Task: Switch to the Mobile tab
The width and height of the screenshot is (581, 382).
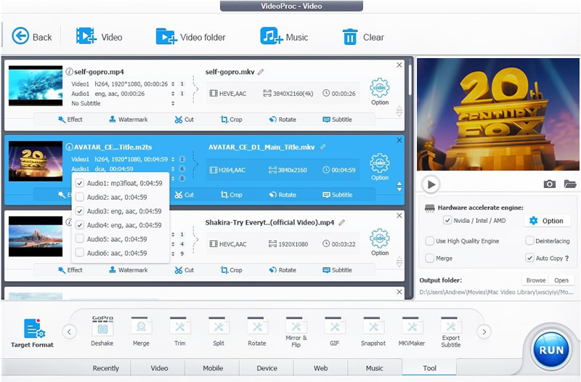Action: 213,368
